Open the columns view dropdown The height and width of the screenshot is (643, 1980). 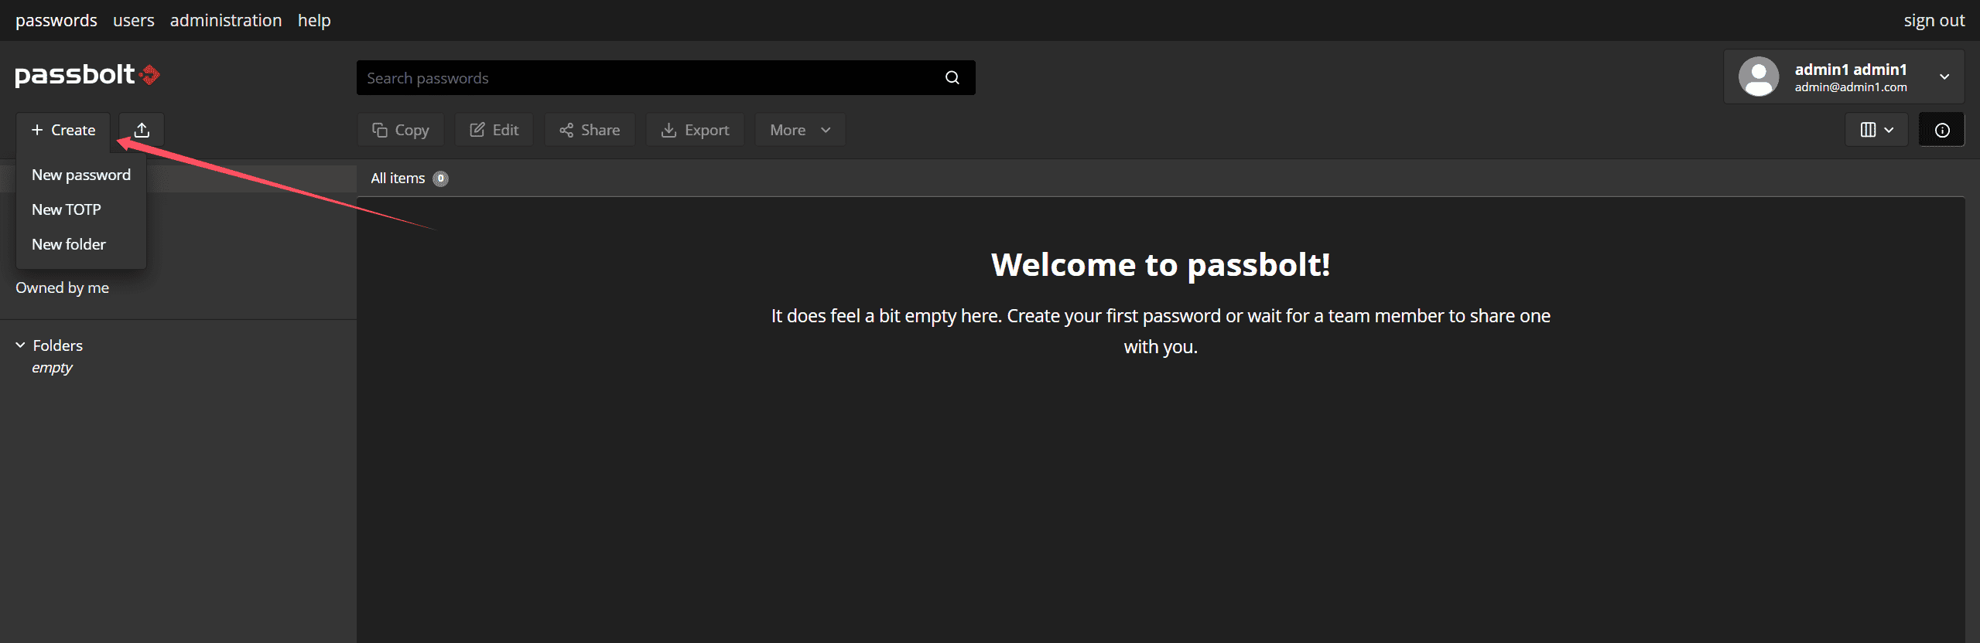pyautogui.click(x=1877, y=130)
